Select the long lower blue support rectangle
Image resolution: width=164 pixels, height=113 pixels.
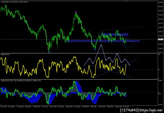(103, 41)
